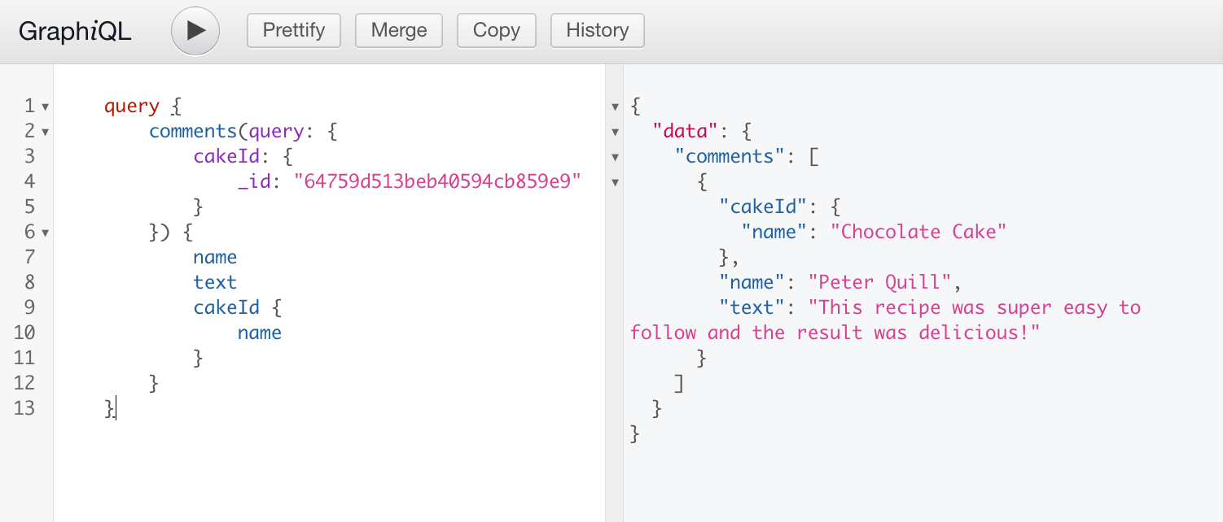The image size is (1223, 522).
Task: Collapse the first comment object in results
Action: (x=616, y=181)
